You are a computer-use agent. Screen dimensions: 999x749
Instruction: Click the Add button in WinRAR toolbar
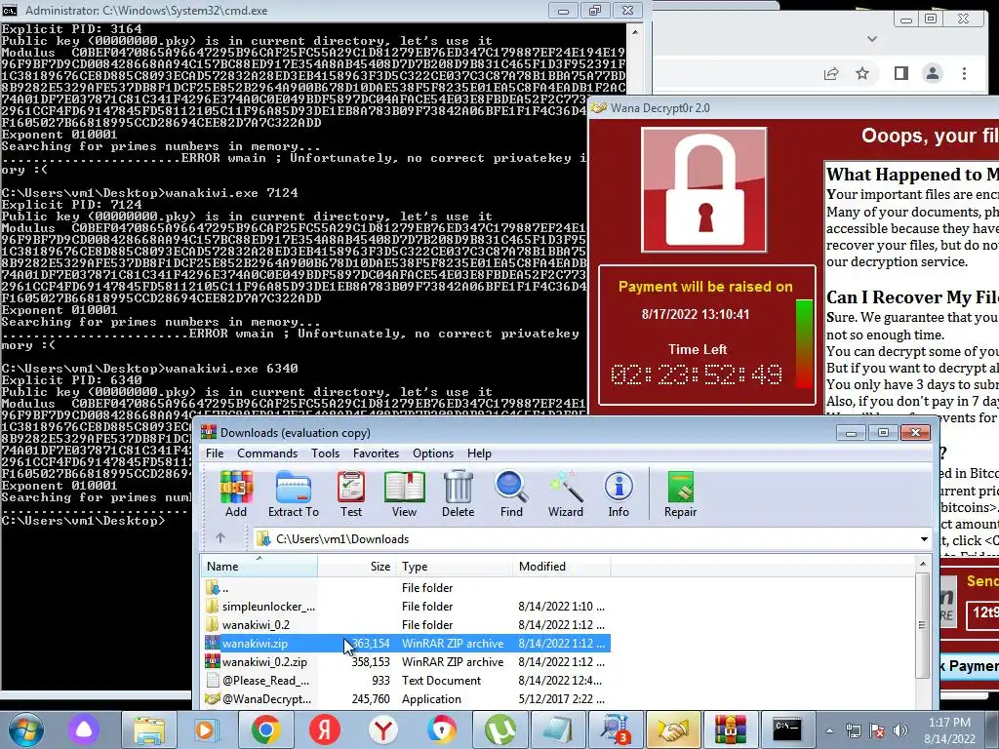pyautogui.click(x=236, y=493)
